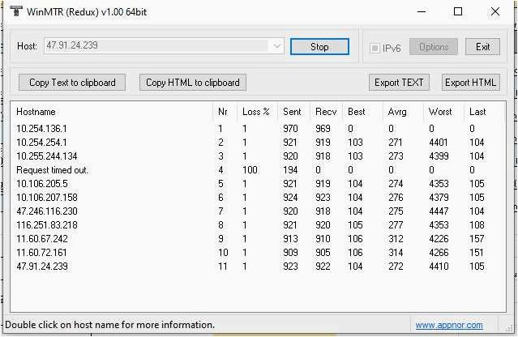Click the WinMTR app icon in title bar

point(16,11)
